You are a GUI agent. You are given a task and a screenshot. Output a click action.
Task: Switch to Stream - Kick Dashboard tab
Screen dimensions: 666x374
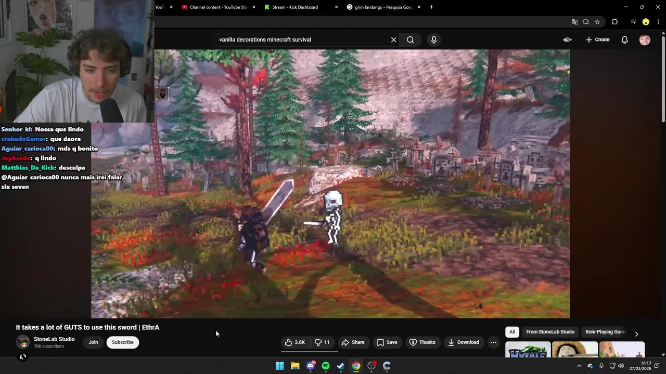295,7
